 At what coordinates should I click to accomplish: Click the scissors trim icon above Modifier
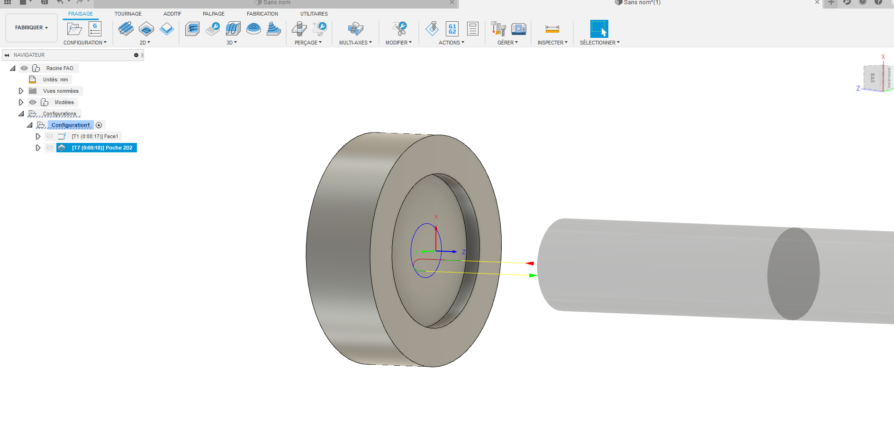coord(399,29)
